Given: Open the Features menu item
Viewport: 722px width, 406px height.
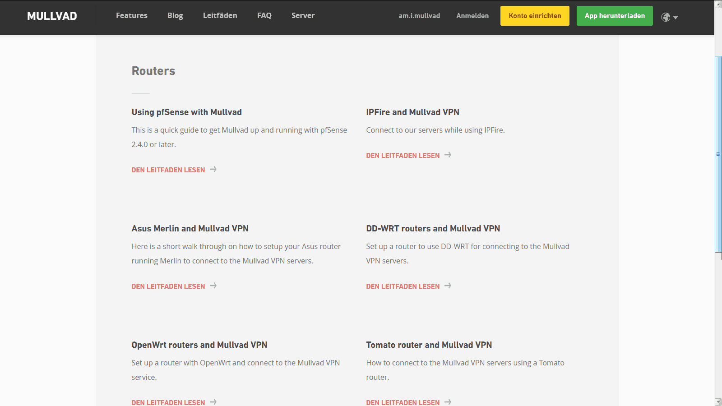Looking at the screenshot, I should (x=132, y=15).
